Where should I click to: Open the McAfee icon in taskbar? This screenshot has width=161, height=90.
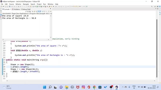coord(78,87)
